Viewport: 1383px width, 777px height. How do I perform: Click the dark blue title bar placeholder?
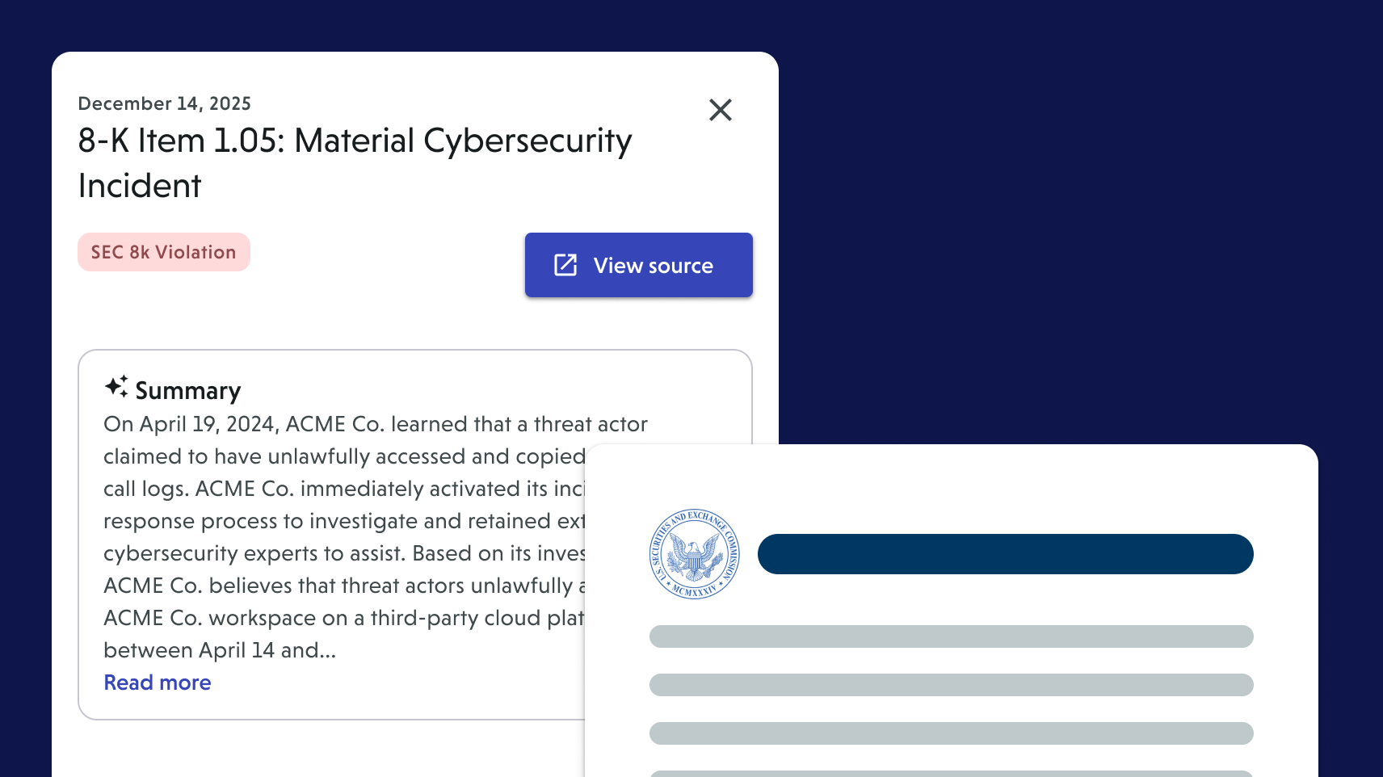pyautogui.click(x=1005, y=554)
